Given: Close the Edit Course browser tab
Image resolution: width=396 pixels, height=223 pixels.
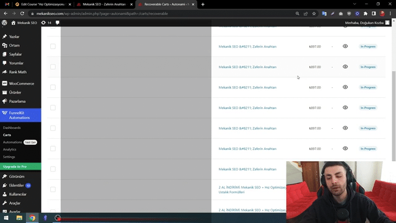Looking at the screenshot, I should tap(70, 4).
